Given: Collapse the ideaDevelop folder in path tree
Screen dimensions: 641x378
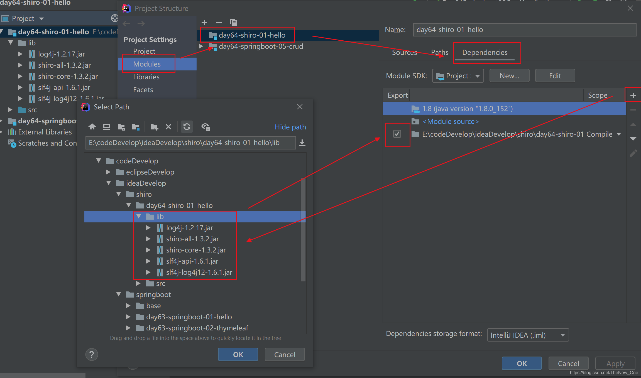Looking at the screenshot, I should [109, 183].
